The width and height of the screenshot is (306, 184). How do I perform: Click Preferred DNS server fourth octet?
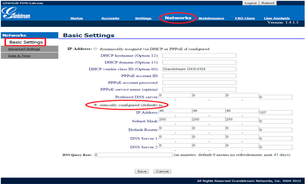pyautogui.click(x=276, y=97)
